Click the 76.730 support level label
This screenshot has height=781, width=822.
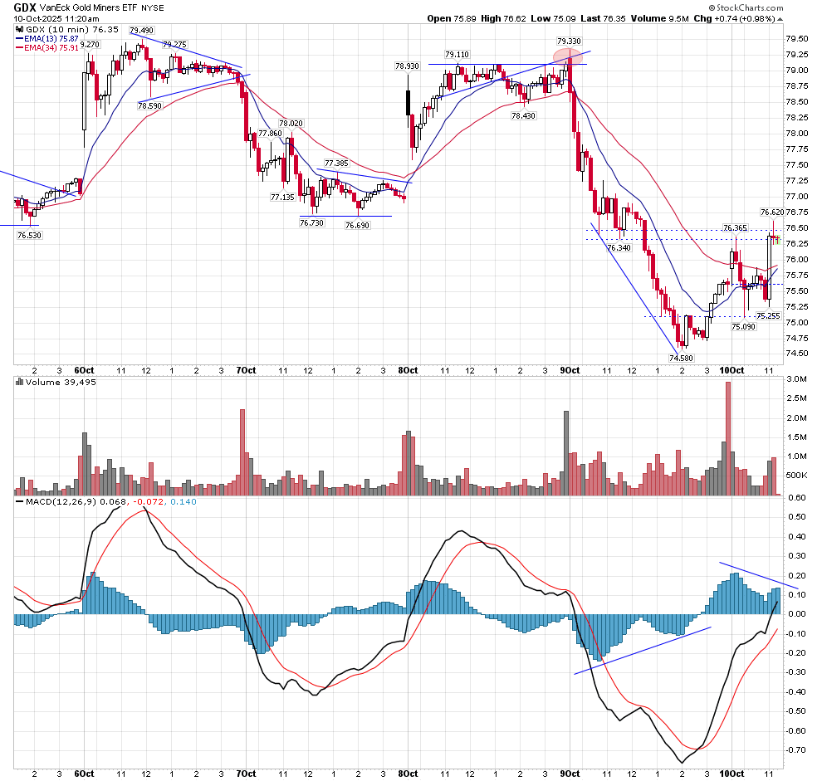tap(312, 222)
